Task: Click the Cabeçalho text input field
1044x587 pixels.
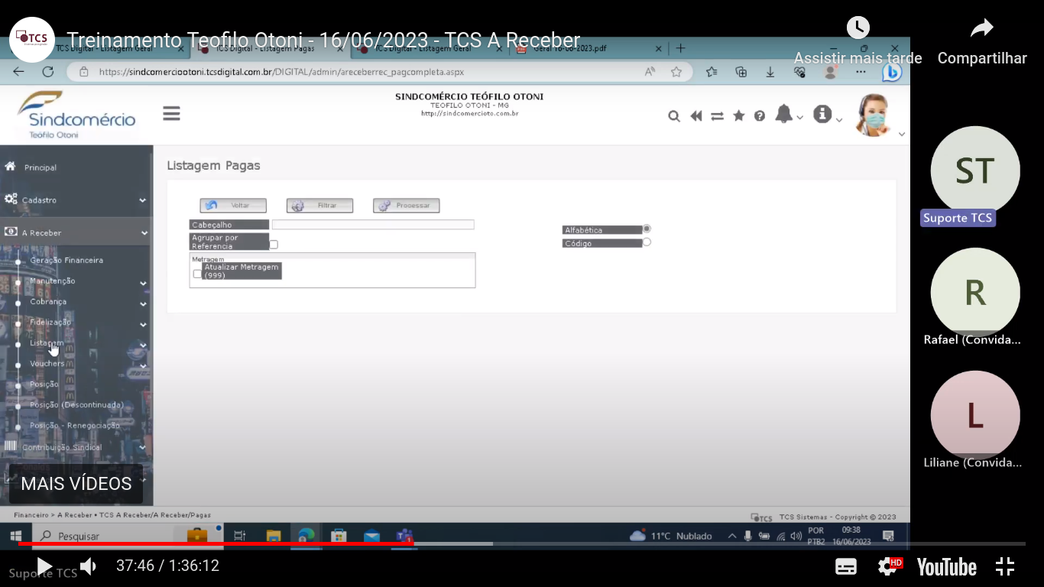Action: tap(373, 225)
